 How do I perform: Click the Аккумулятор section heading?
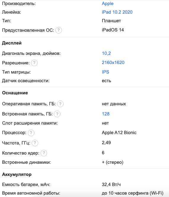pos(17,174)
